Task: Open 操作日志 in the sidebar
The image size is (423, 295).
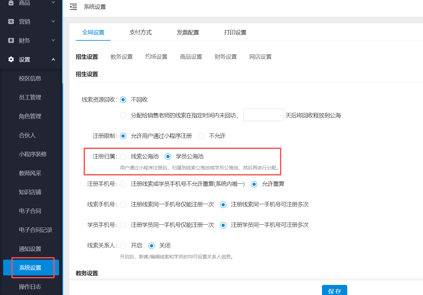Action: (30, 286)
